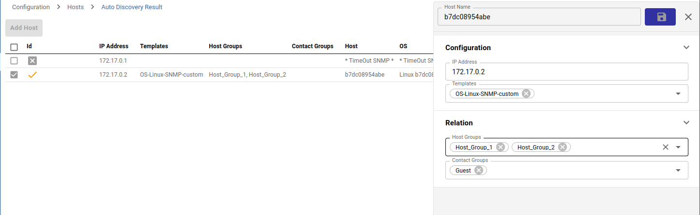Remove Guest contact group chip
The height and width of the screenshot is (215, 700).
[x=479, y=170]
